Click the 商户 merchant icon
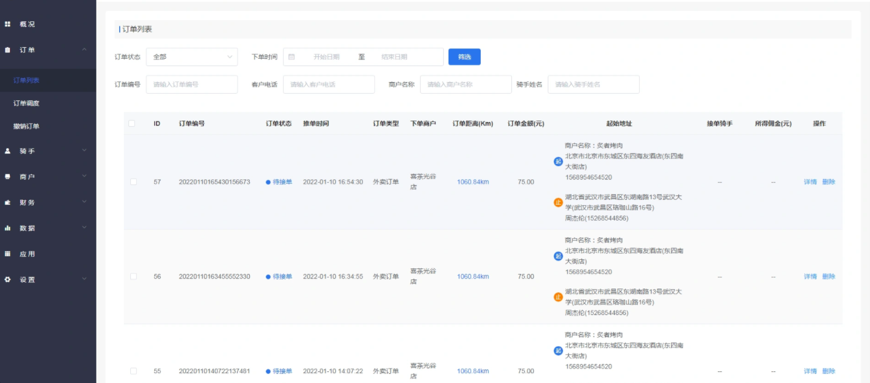 point(8,176)
